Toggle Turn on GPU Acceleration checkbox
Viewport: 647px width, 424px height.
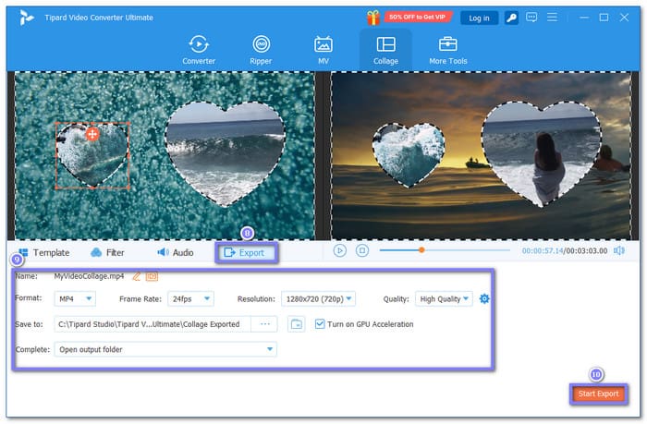[x=321, y=324]
